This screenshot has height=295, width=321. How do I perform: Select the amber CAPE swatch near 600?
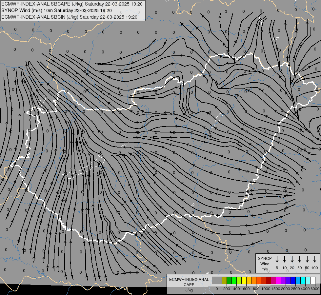[249, 280]
